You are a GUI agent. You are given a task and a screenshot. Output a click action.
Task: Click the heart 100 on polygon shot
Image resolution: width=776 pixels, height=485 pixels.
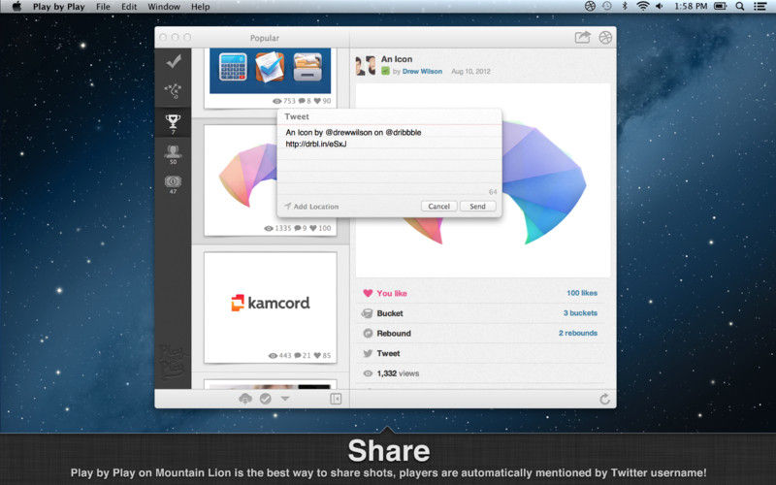[x=320, y=228]
